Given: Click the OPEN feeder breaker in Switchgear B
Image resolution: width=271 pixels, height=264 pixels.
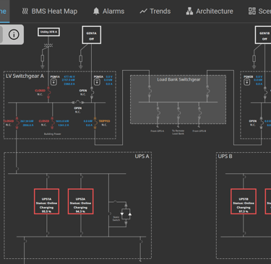Looking at the screenshot, I should tap(262, 123).
